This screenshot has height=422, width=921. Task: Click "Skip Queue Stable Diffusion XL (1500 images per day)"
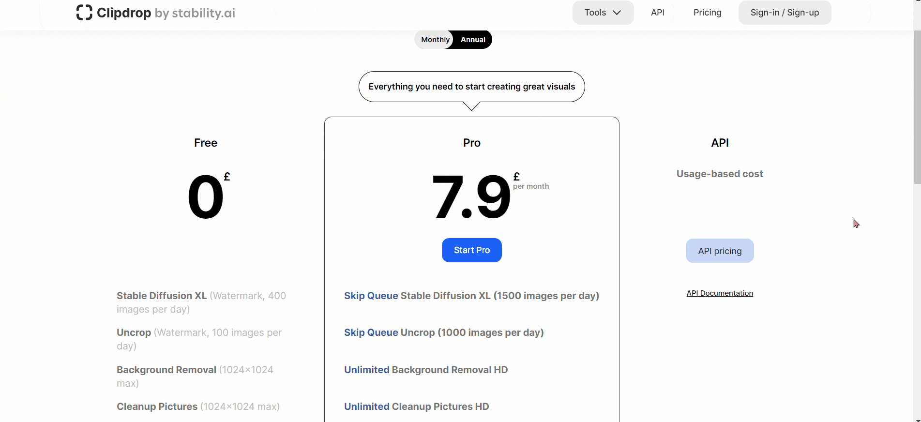471,296
